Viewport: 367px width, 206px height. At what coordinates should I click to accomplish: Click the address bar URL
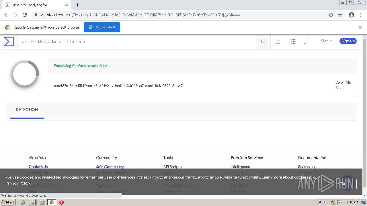click(140, 15)
